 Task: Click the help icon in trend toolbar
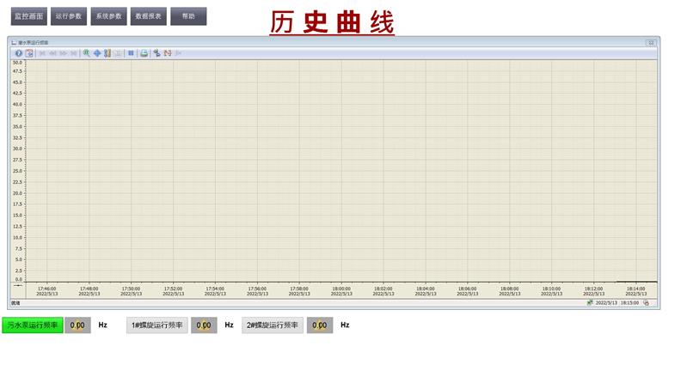coord(18,53)
